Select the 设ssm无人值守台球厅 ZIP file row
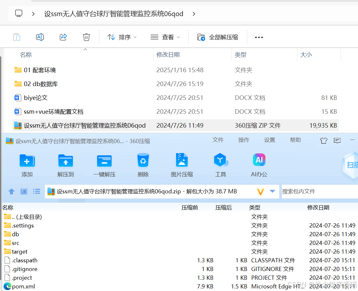Screen dimensions: 358x291 coord(175,125)
